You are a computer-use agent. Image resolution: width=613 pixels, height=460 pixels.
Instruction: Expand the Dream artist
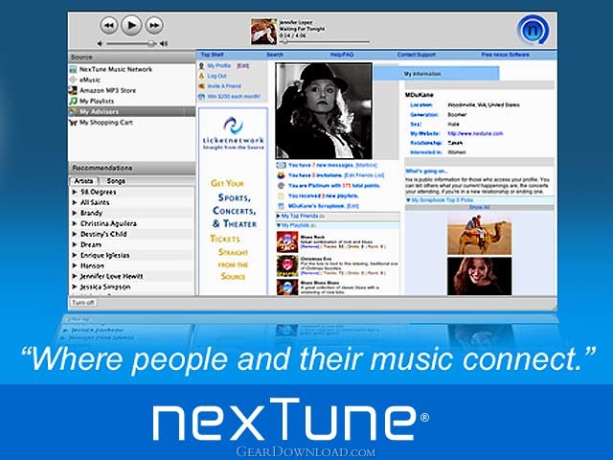point(75,245)
